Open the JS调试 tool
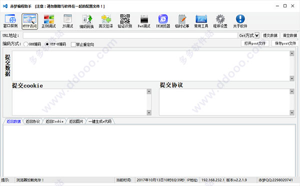Image resolution: width=300 pixels, height=186 pixels. tap(67, 21)
